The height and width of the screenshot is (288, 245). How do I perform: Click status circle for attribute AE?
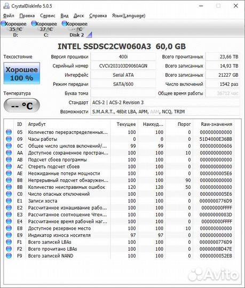(9, 173)
